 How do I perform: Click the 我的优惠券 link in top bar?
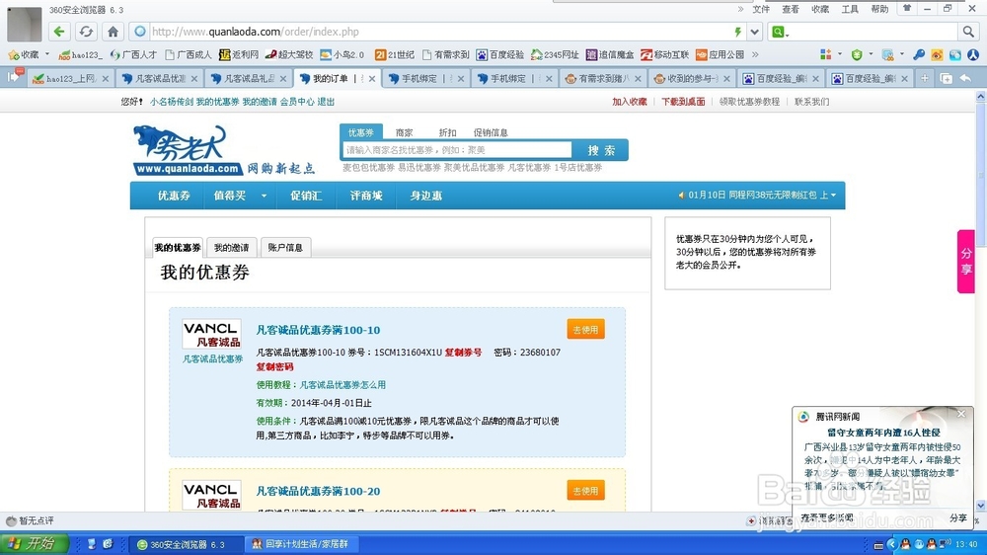(218, 102)
